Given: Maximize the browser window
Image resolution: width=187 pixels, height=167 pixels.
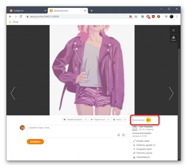Looking at the screenshot, I should pyautogui.click(x=169, y=9).
